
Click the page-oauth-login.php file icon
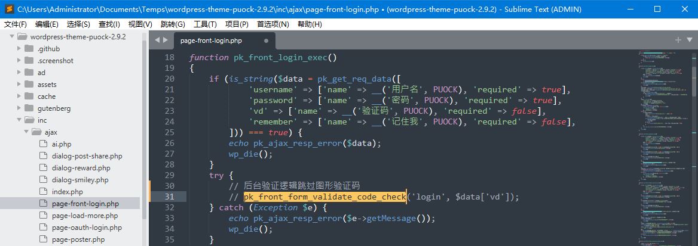(43, 228)
